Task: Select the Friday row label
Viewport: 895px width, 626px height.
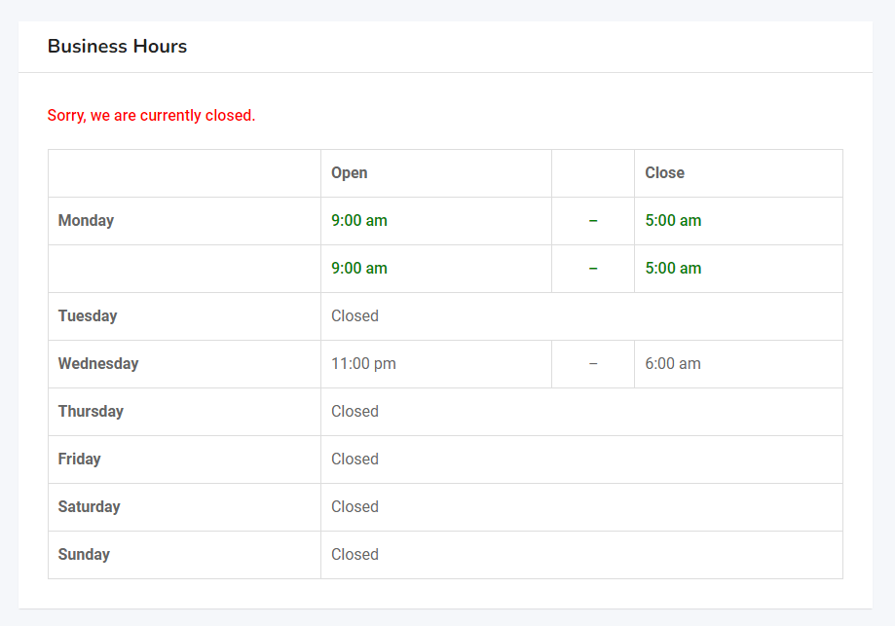Action: (79, 459)
